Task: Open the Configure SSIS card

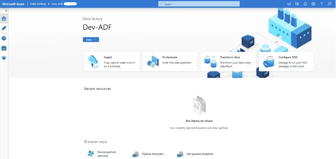Action: click(x=286, y=62)
